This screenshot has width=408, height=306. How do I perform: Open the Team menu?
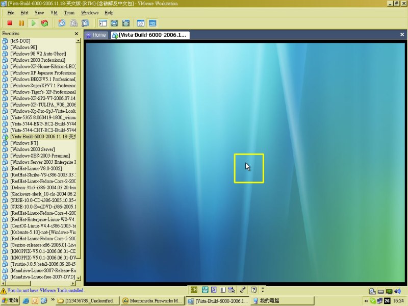click(69, 13)
